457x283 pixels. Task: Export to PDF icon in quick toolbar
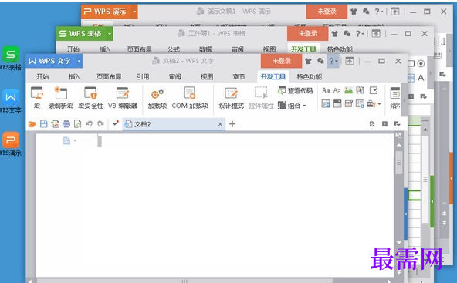[55, 124]
